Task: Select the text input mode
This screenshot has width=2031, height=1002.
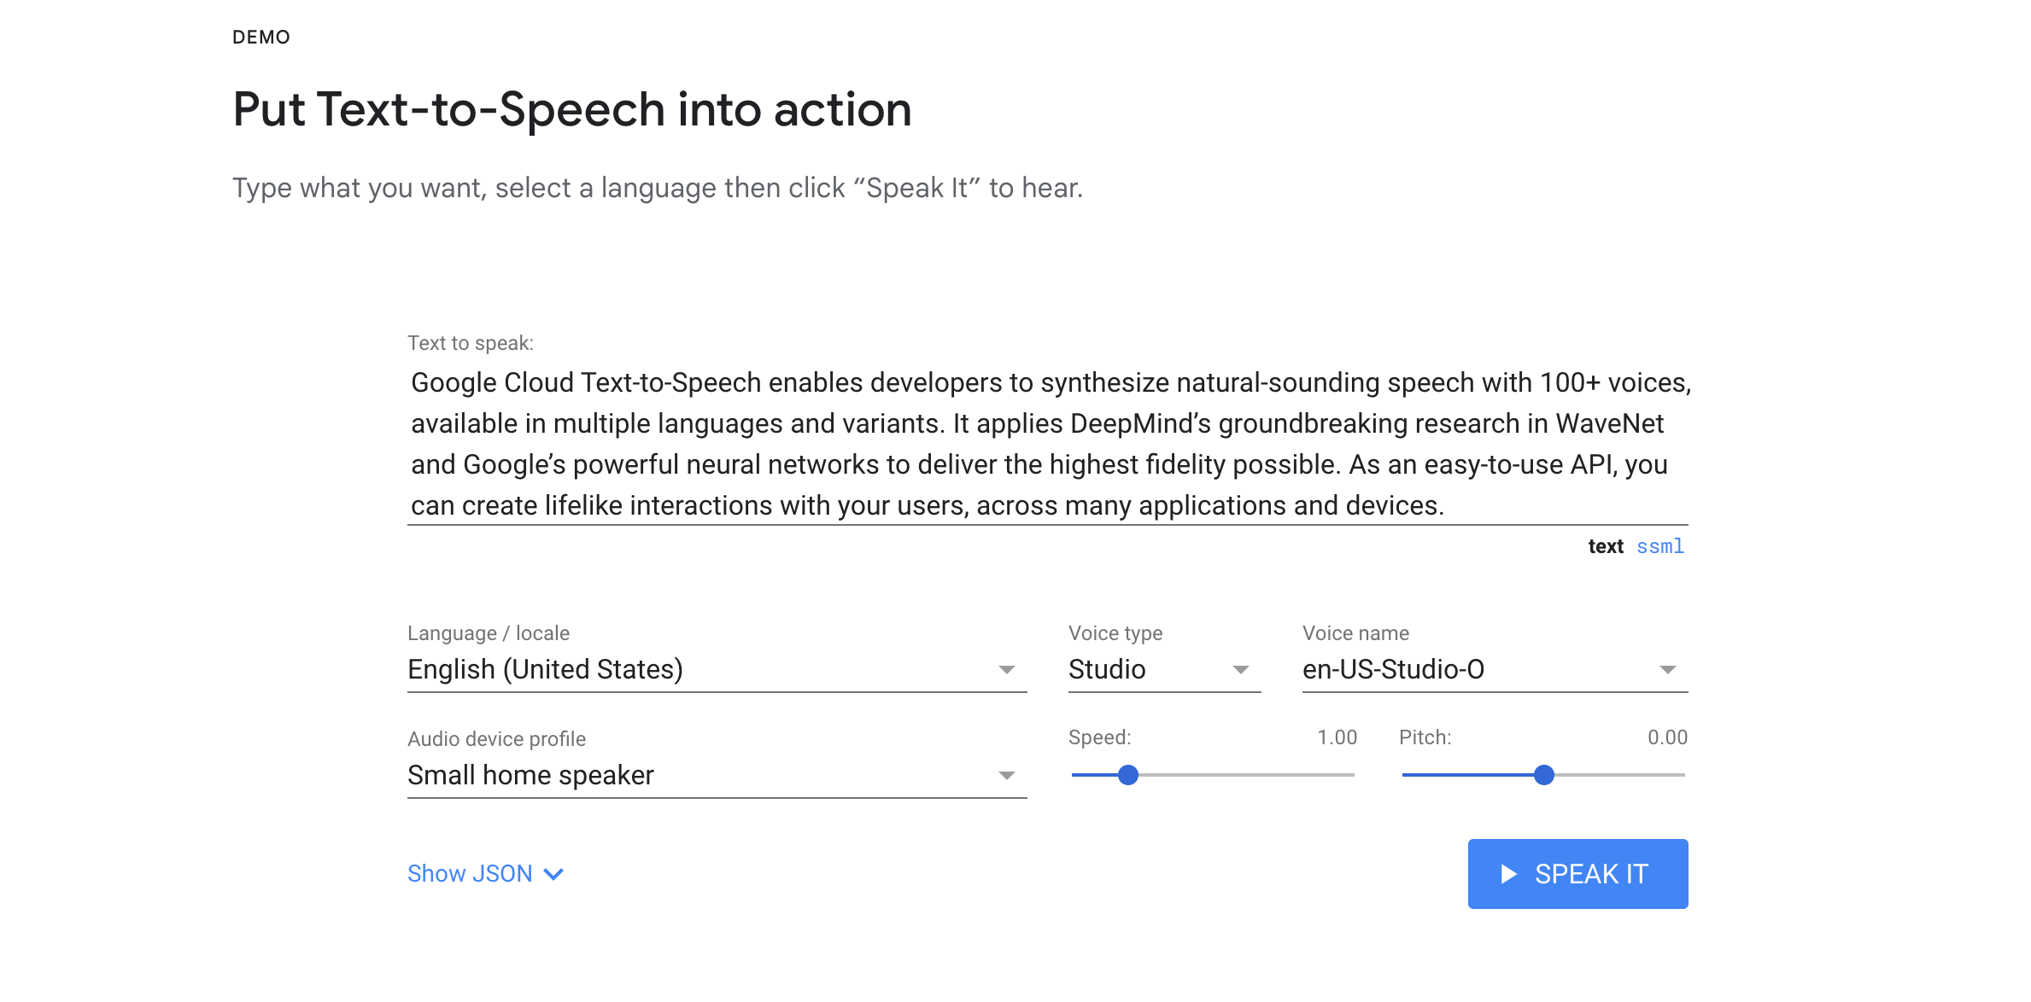Action: 1606,546
